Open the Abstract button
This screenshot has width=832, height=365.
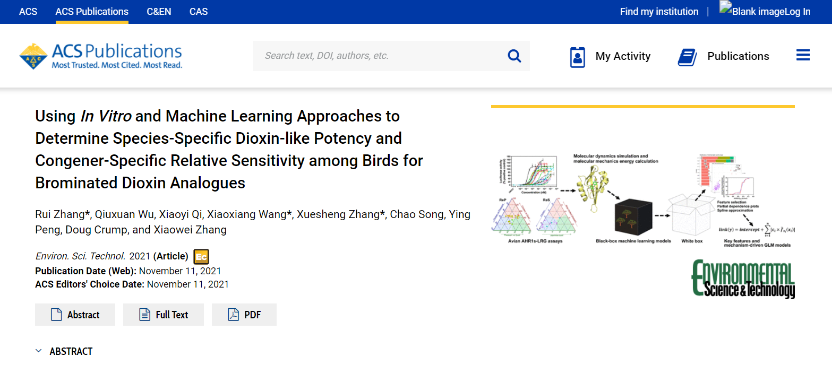[x=75, y=315]
